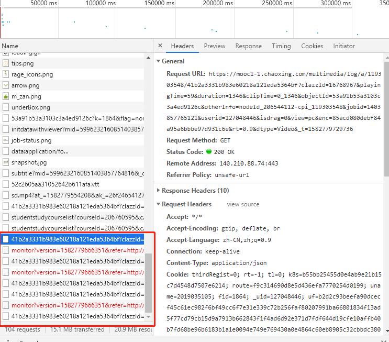Viewport: 389px width, 342px height.
Task: Click the document icon beside underBox.png
Action: [x=6, y=107]
